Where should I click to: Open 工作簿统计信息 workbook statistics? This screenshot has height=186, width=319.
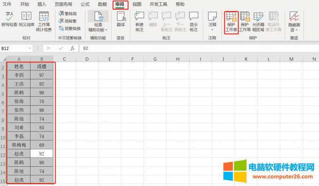44,22
